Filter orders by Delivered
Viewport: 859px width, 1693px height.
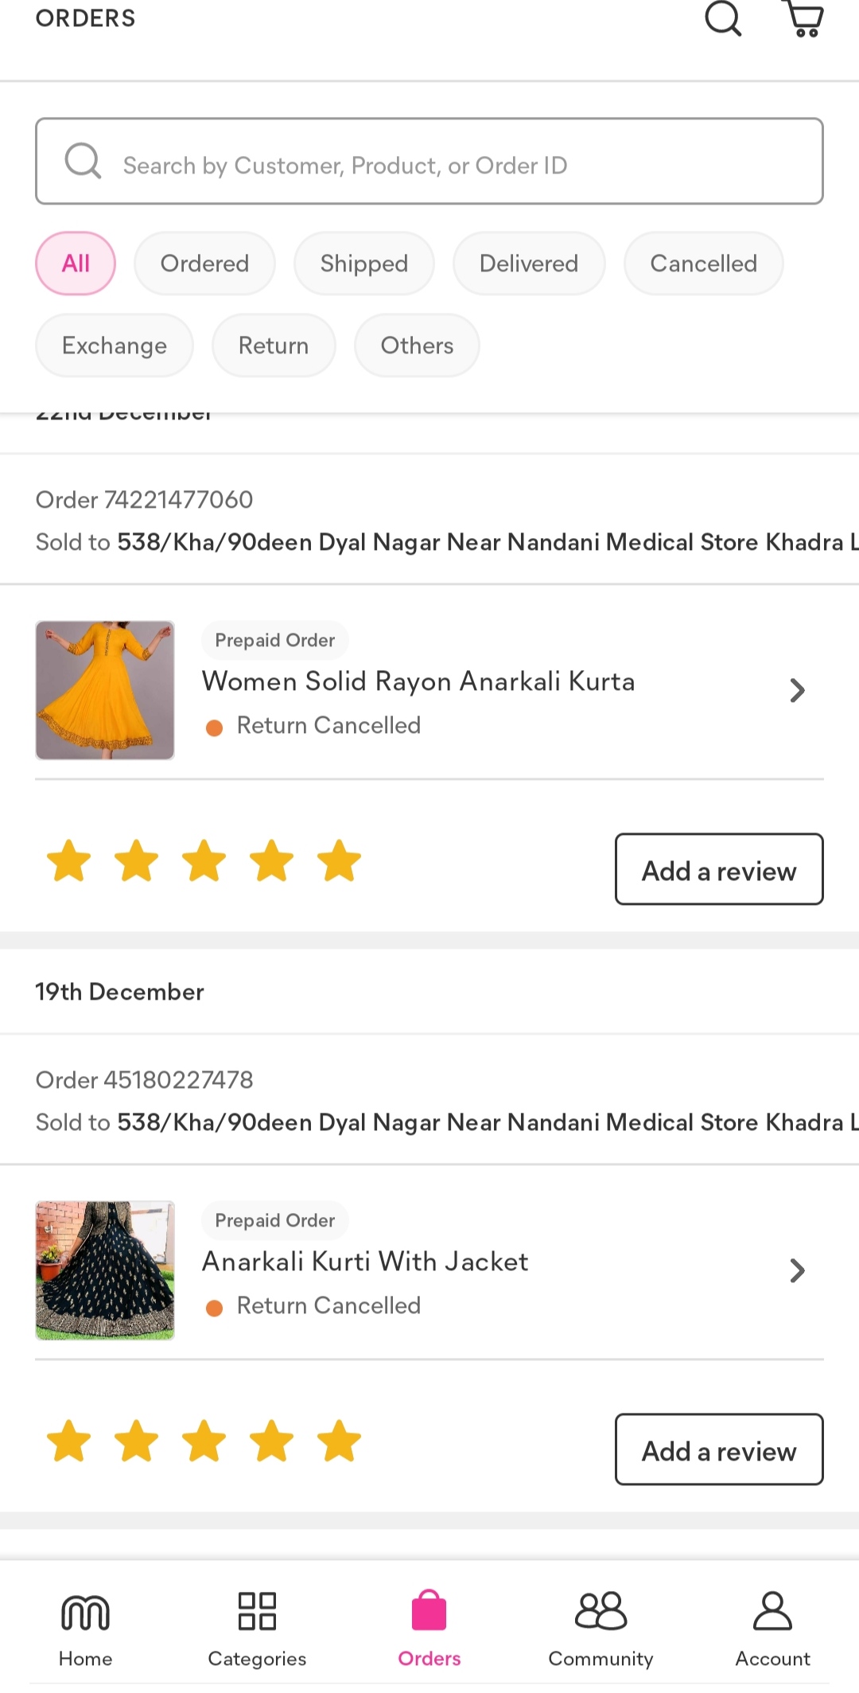(x=529, y=263)
